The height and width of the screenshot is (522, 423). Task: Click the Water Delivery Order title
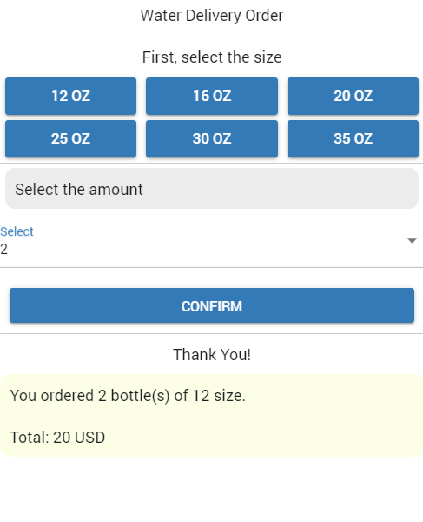pyautogui.click(x=212, y=16)
